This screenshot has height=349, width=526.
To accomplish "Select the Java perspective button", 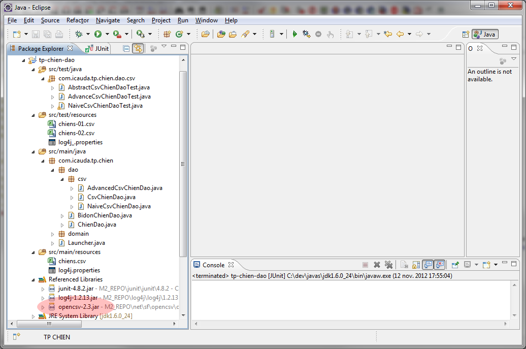I will [x=485, y=34].
